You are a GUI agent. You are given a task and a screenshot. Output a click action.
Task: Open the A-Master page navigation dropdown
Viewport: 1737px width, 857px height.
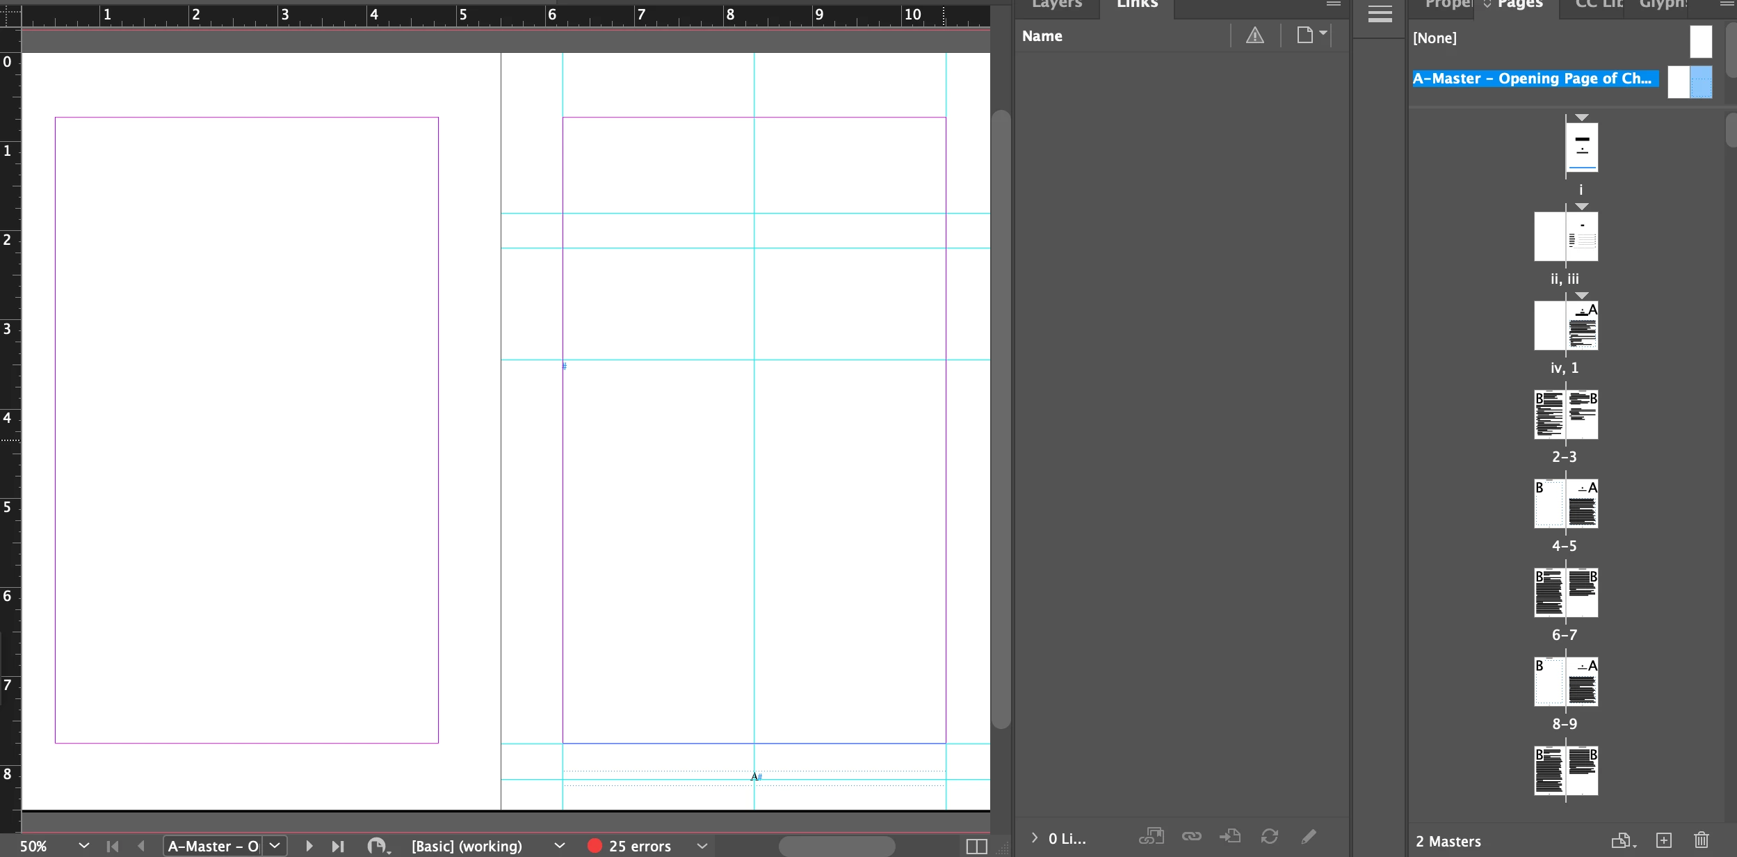point(275,846)
